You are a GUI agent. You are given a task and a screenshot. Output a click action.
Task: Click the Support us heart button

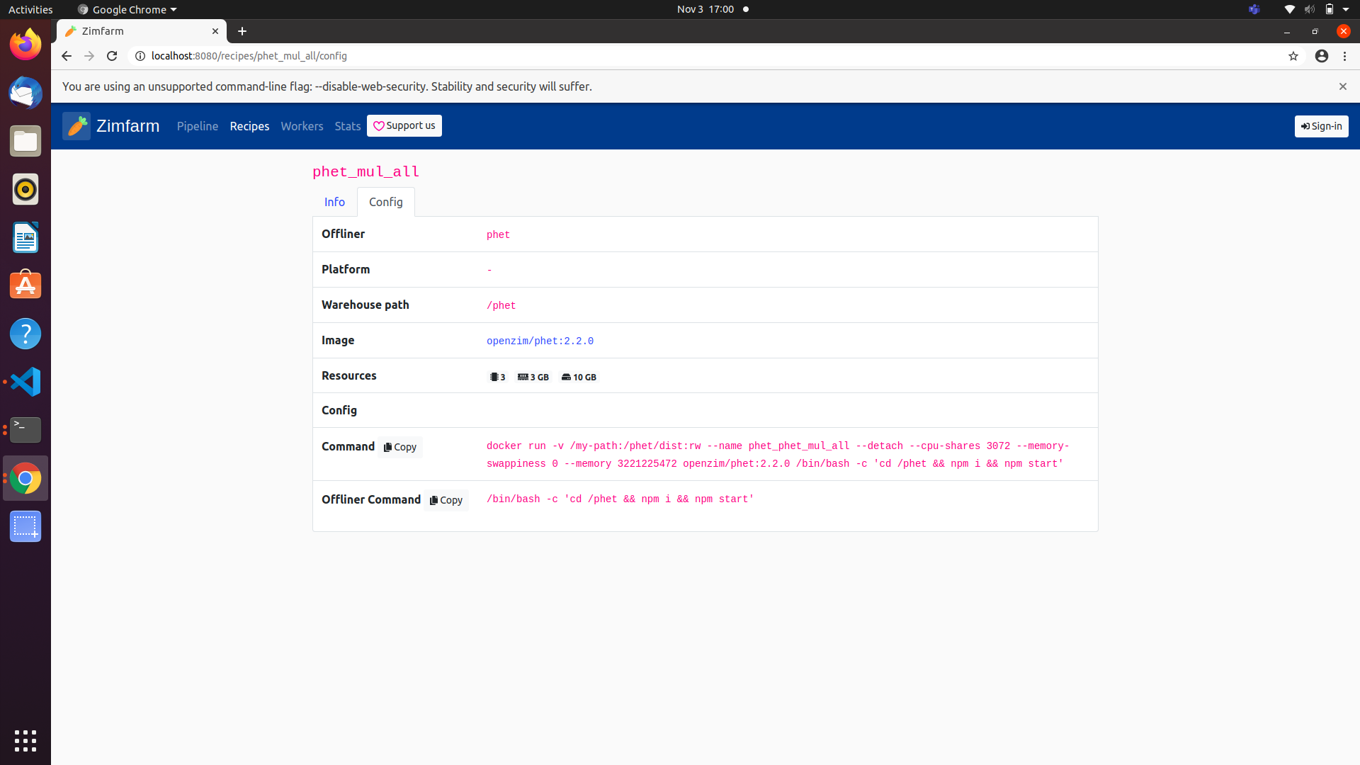404,125
